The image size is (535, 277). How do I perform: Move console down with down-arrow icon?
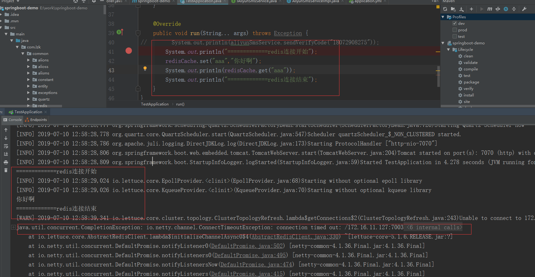pyautogui.click(x=6, y=138)
